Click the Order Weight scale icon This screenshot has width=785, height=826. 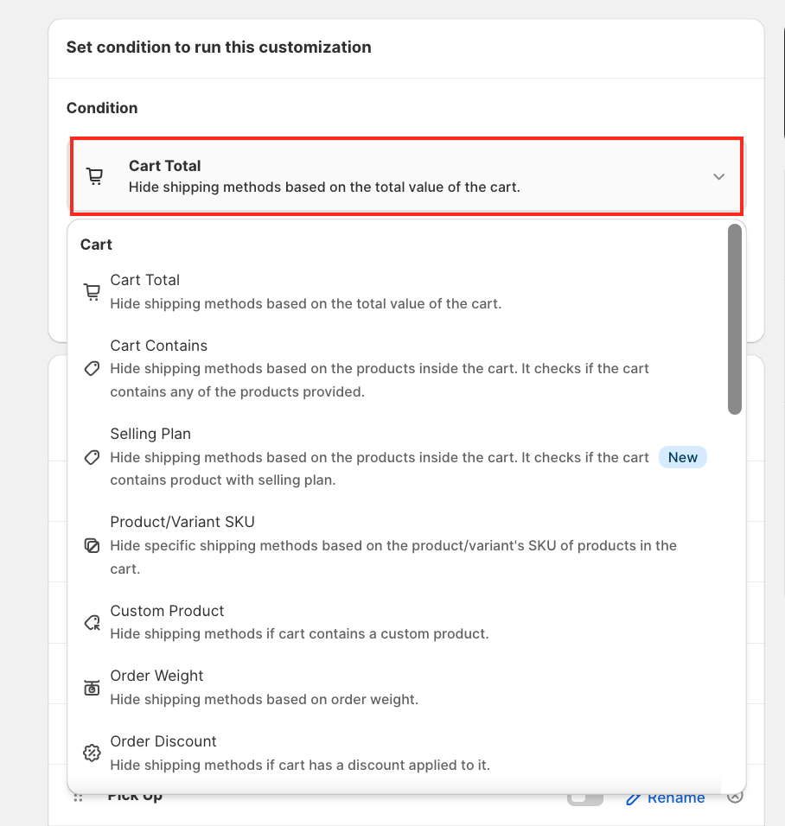pos(92,688)
